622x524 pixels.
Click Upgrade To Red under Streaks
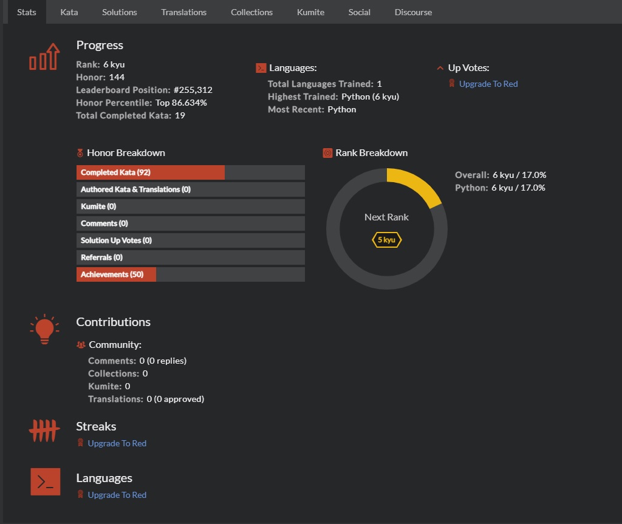(117, 443)
